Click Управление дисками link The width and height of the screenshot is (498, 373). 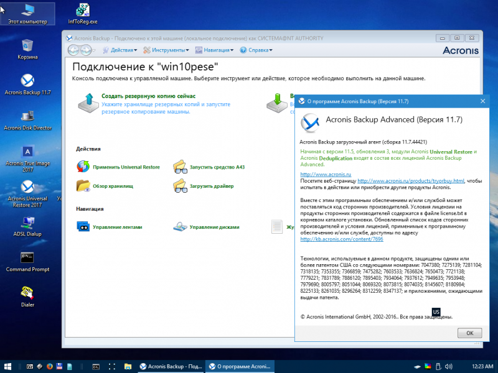[x=214, y=227]
